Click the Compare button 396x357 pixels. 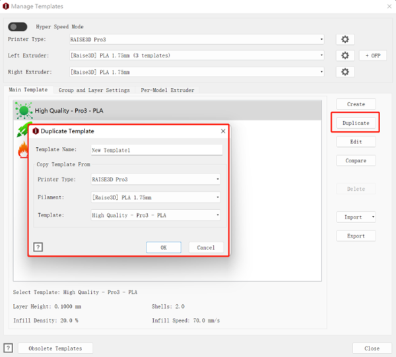pos(356,160)
